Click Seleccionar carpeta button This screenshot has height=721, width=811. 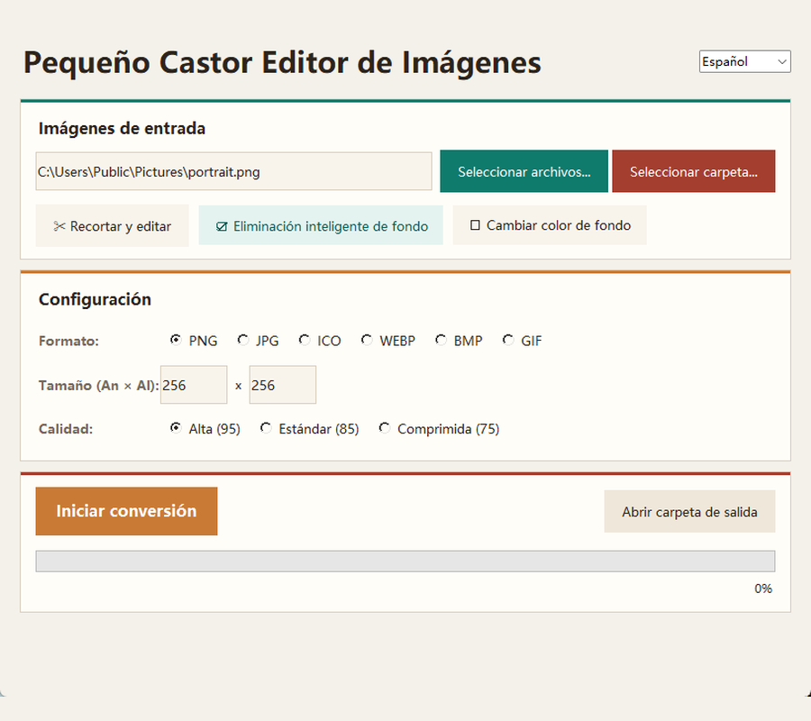(694, 171)
